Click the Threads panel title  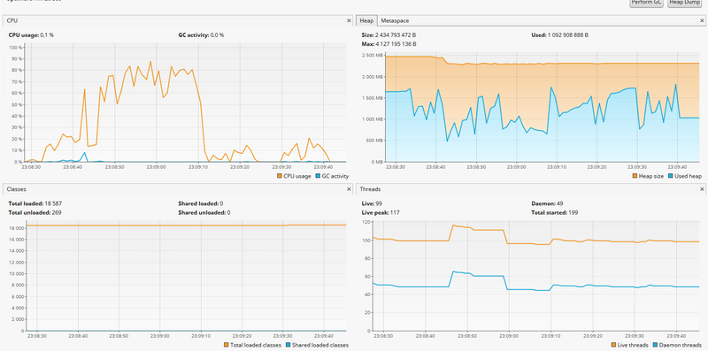point(369,189)
